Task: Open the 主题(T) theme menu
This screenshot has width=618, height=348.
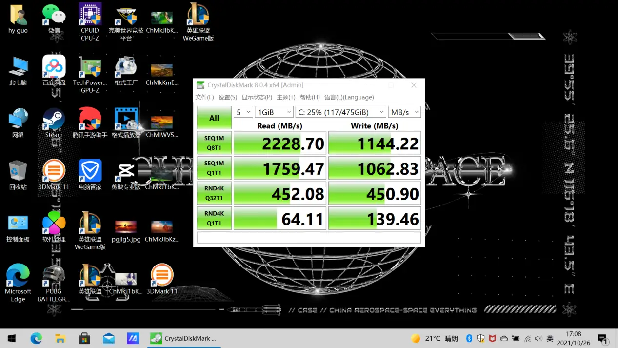Action: (286, 97)
